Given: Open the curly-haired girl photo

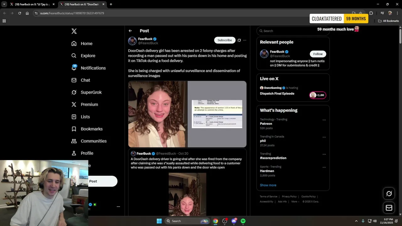Looking at the screenshot, I should point(158,114).
